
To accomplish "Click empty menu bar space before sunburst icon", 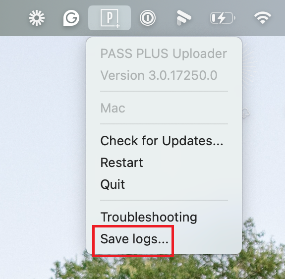I will point(13,18).
